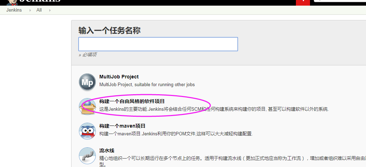Click the description '构建一个maven项目.Jenkins利用你的POM文件'
Viewport: 366px width, 167px height.
176,134
